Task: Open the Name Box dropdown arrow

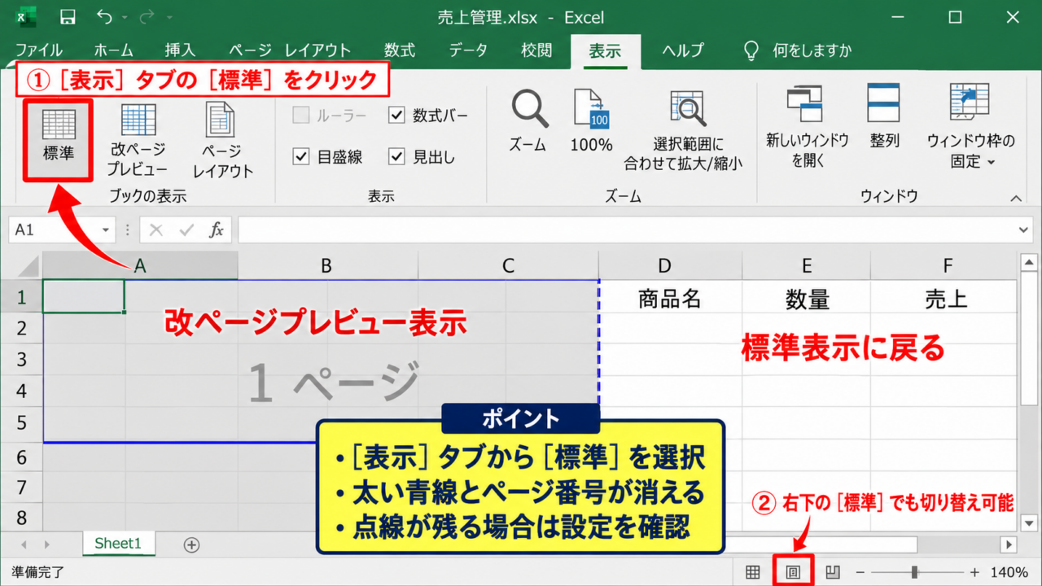Action: (105, 230)
